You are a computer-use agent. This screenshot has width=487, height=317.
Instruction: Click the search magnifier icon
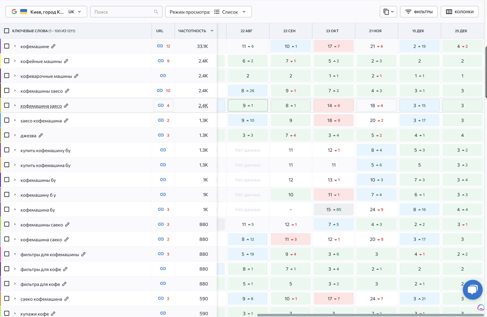[x=156, y=12]
